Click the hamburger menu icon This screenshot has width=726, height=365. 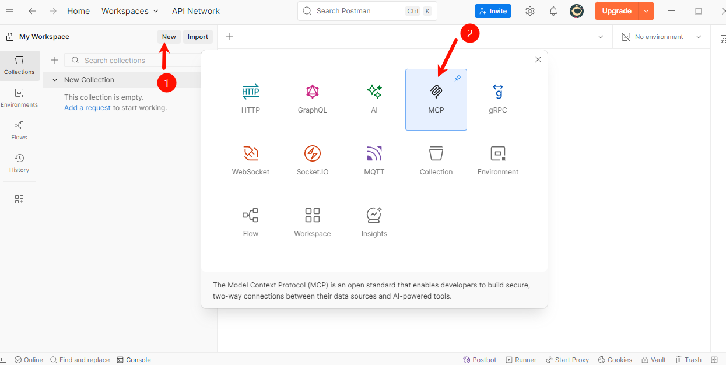click(9, 11)
